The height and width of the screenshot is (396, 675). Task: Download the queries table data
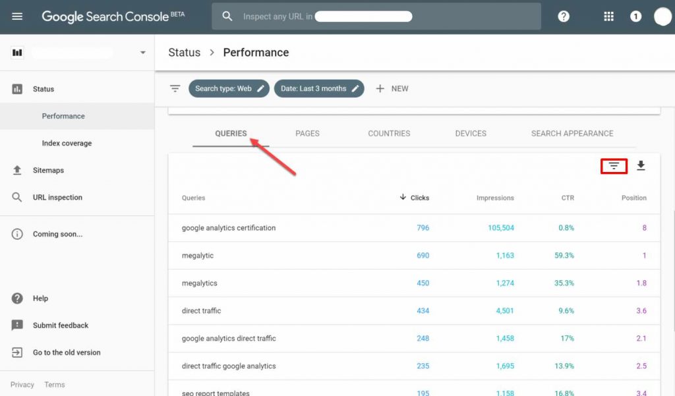tap(641, 166)
